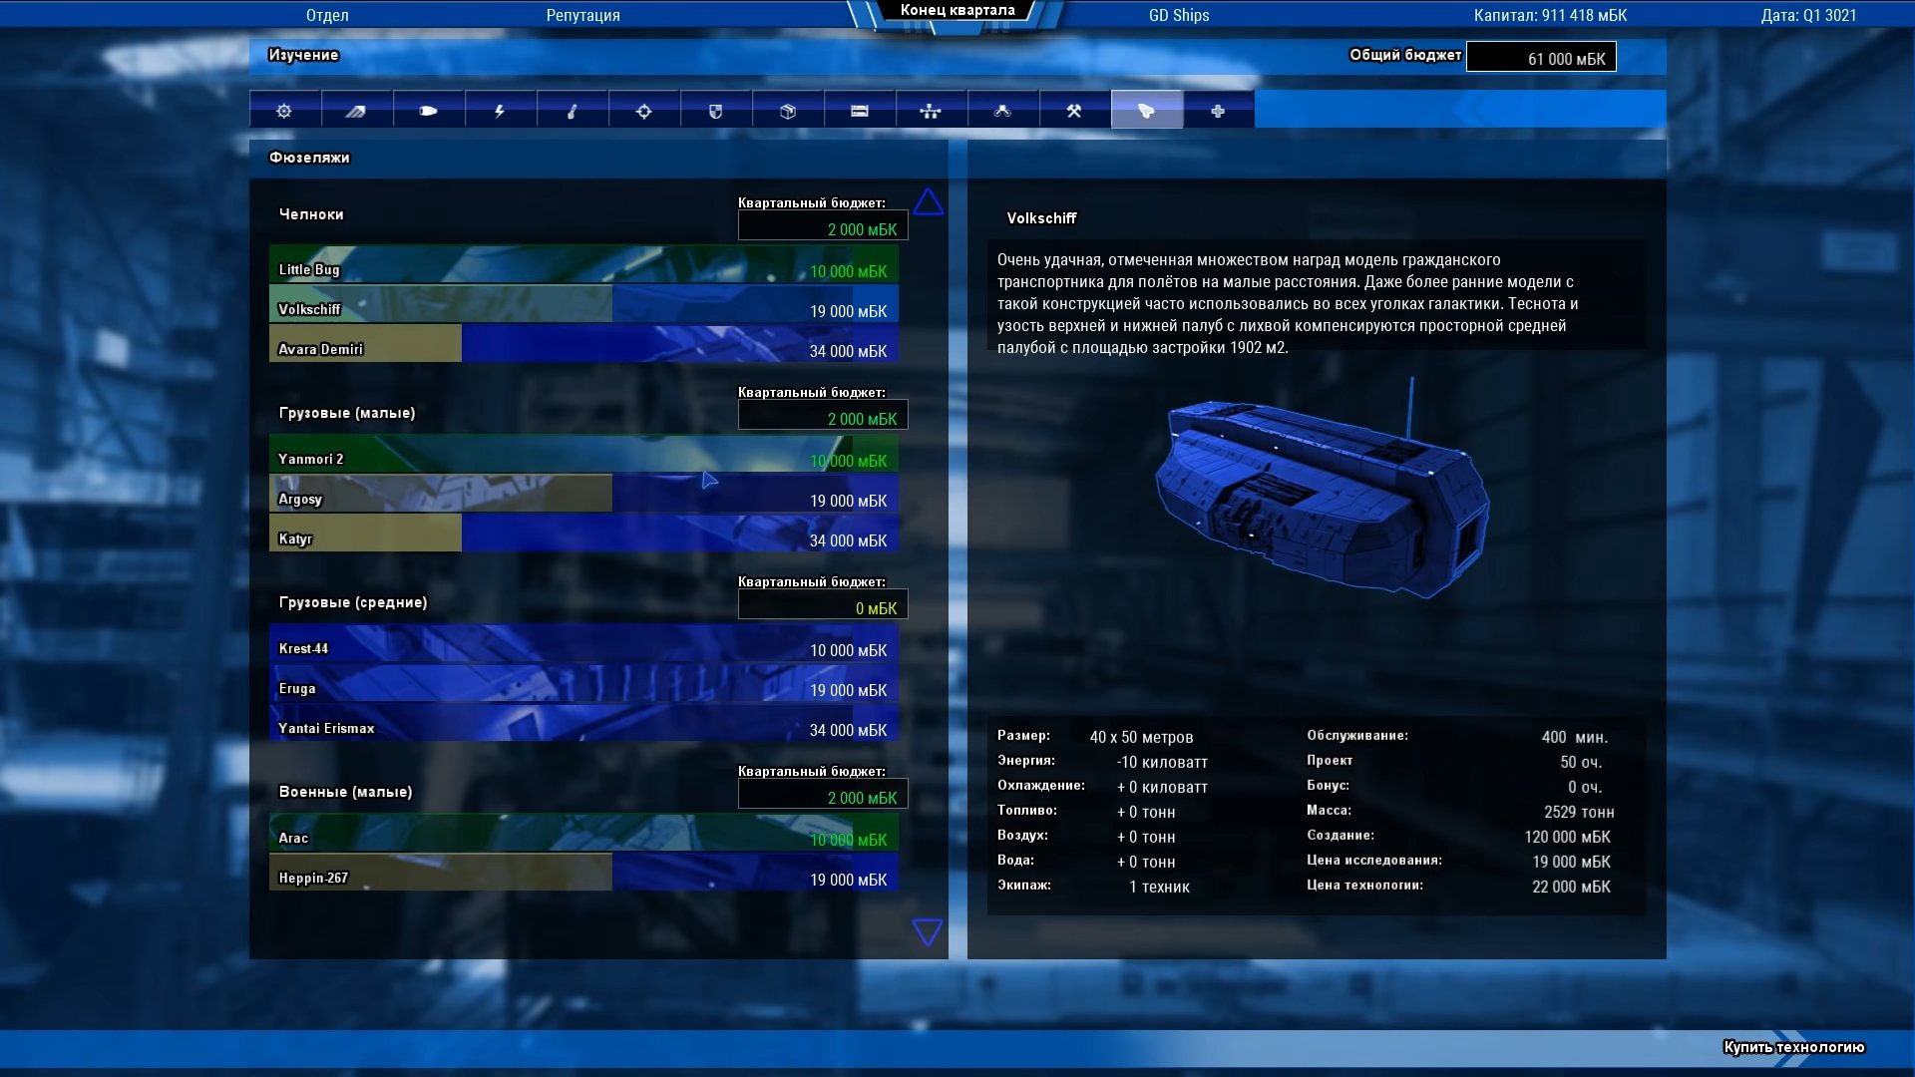The image size is (1915, 1077).
Task: Open the Репутация menu
Action: pyautogui.click(x=582, y=15)
